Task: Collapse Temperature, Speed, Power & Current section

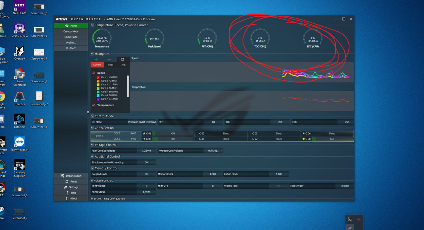Action: 92,25
